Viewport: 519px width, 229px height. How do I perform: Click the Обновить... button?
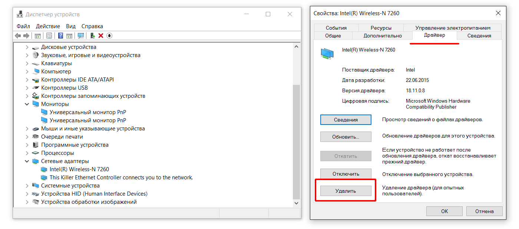click(346, 137)
